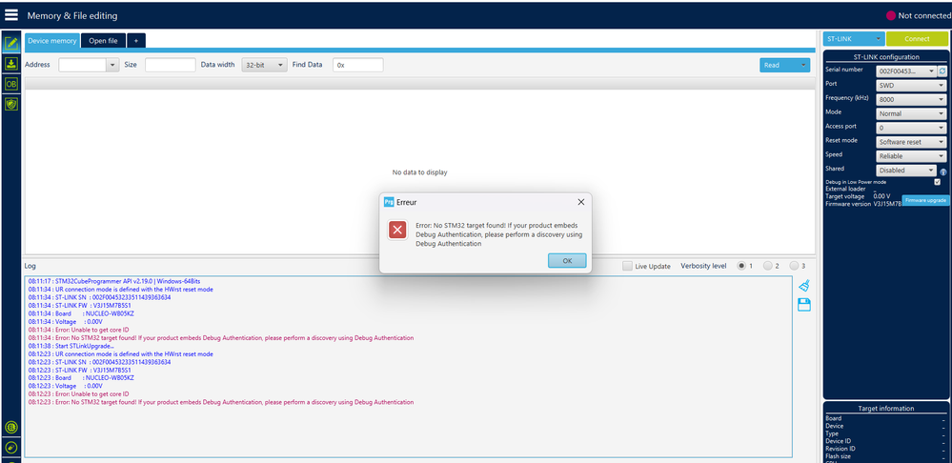Open the shield security panel icon
Viewport: 952px width, 463px height.
(x=10, y=104)
